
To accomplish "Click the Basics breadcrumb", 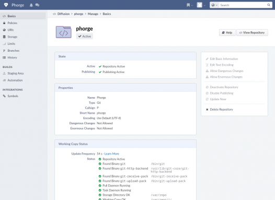I will [x=107, y=14].
